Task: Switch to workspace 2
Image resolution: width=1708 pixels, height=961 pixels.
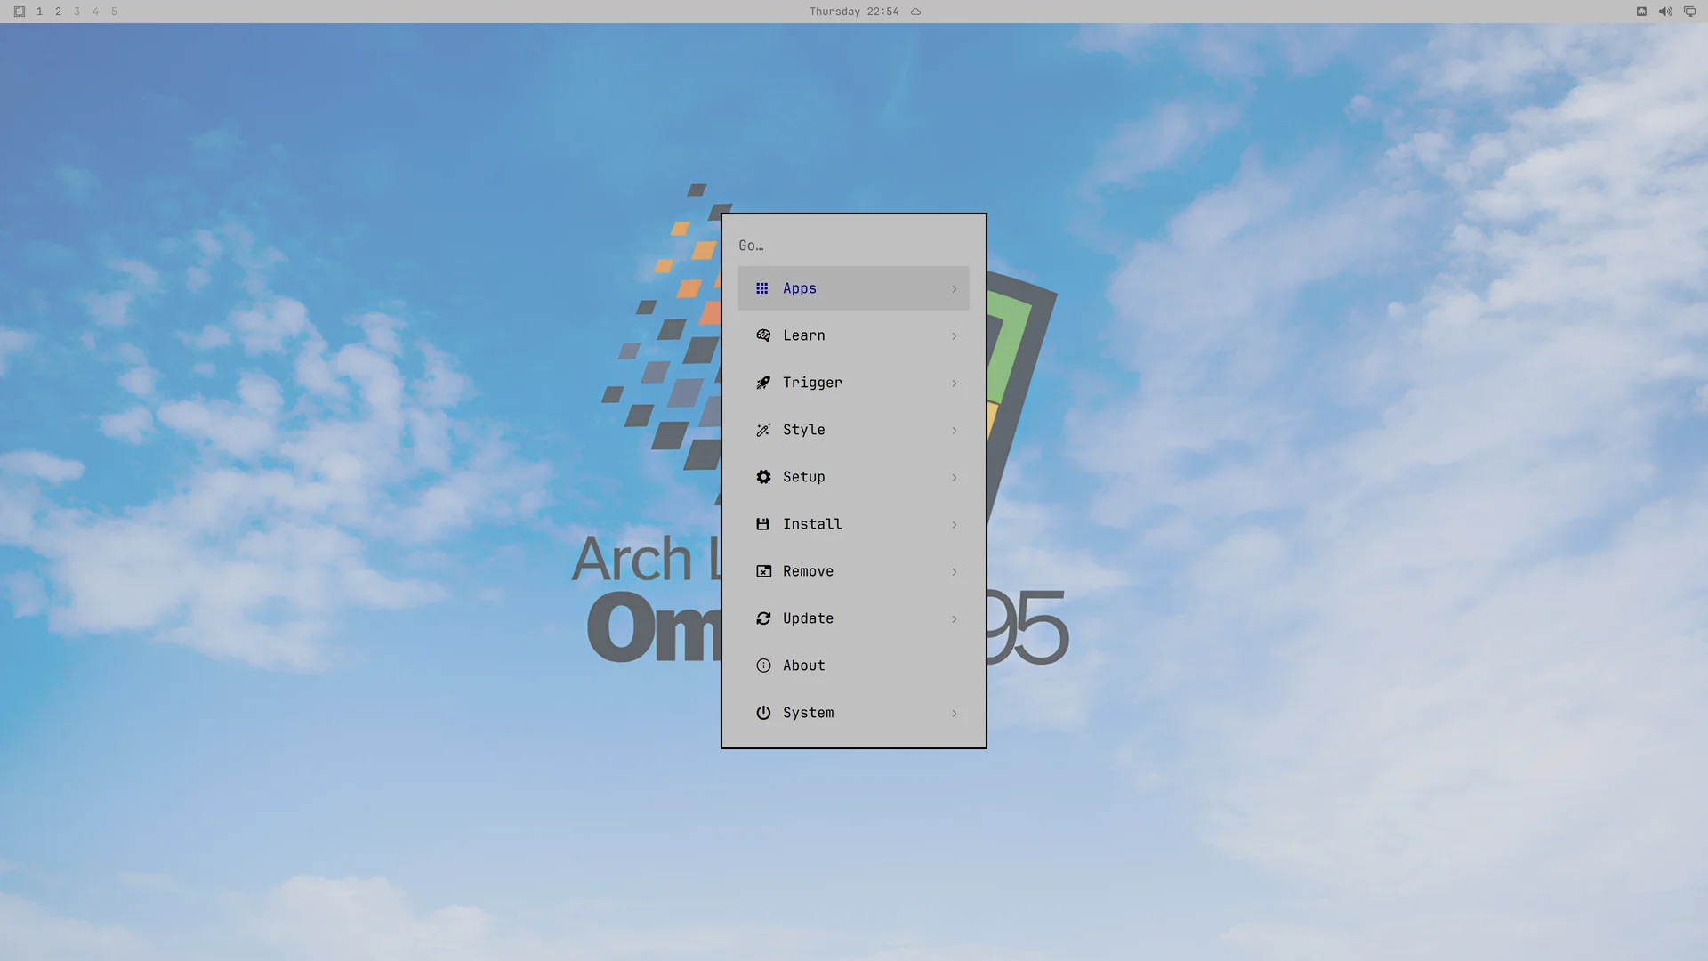Action: (58, 12)
